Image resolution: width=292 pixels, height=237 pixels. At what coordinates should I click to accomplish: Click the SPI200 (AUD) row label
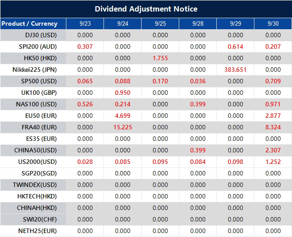click(38, 47)
